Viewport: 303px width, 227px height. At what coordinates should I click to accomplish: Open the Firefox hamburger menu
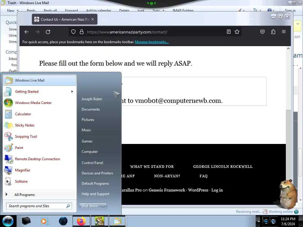click(284, 32)
